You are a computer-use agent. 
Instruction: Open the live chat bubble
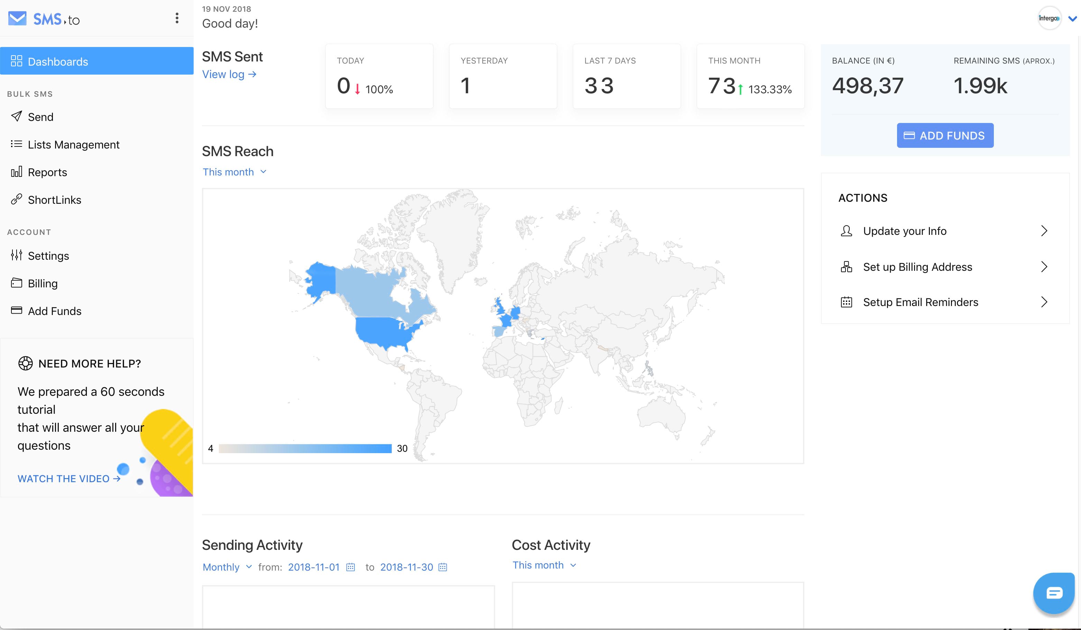[x=1054, y=593]
